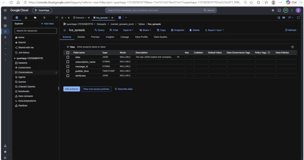Bookmark this page with the star icon
This screenshot has width=304, height=160.
tap(251, 3)
